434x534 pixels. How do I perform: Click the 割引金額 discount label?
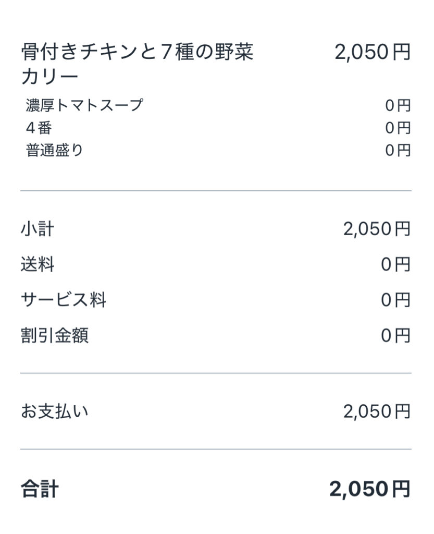click(54, 336)
